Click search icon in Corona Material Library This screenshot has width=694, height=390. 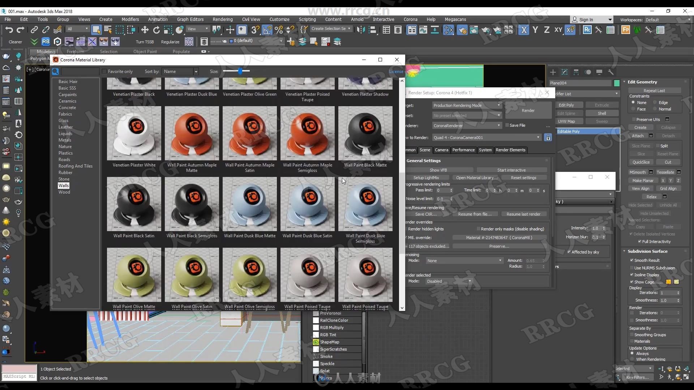pos(55,71)
